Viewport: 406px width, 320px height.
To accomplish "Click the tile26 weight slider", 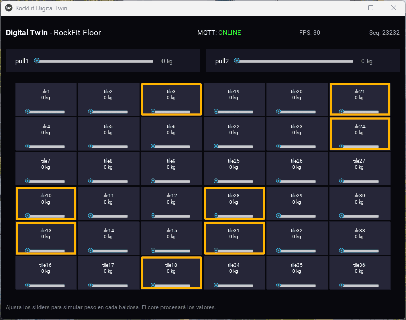I will (x=296, y=181).
